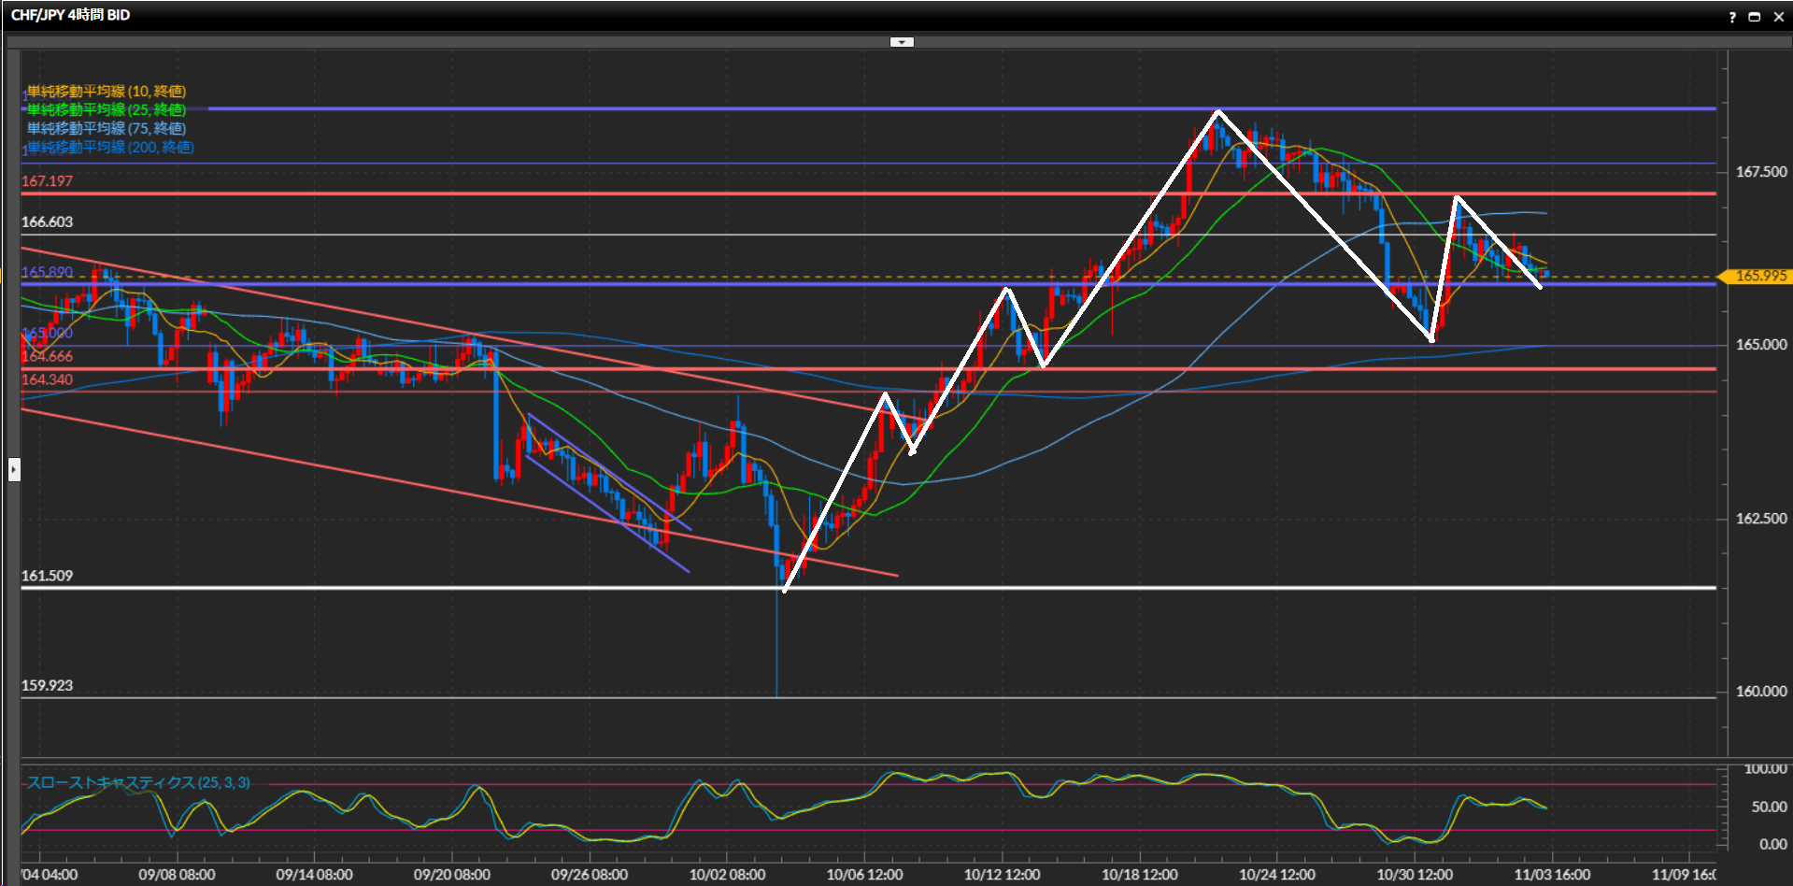
Task: Click the CHF/JPY 4時間 BID title
Action: point(71,15)
